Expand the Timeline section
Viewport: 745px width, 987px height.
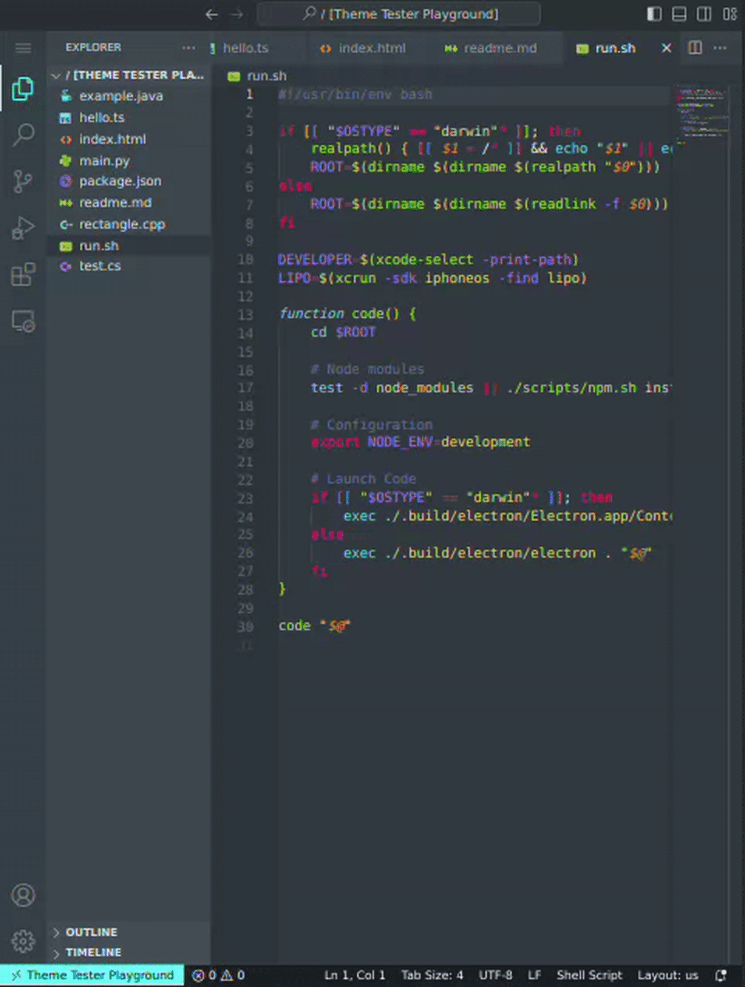pos(93,952)
